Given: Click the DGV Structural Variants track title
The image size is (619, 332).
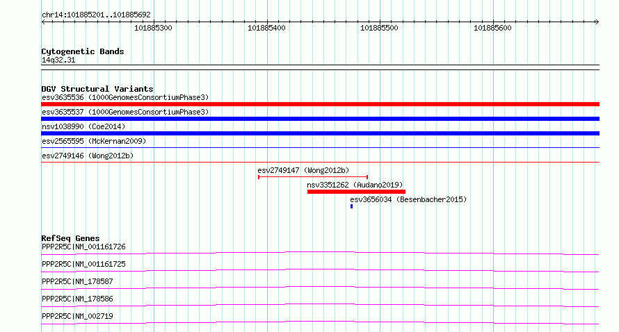Looking at the screenshot, I should (x=97, y=89).
